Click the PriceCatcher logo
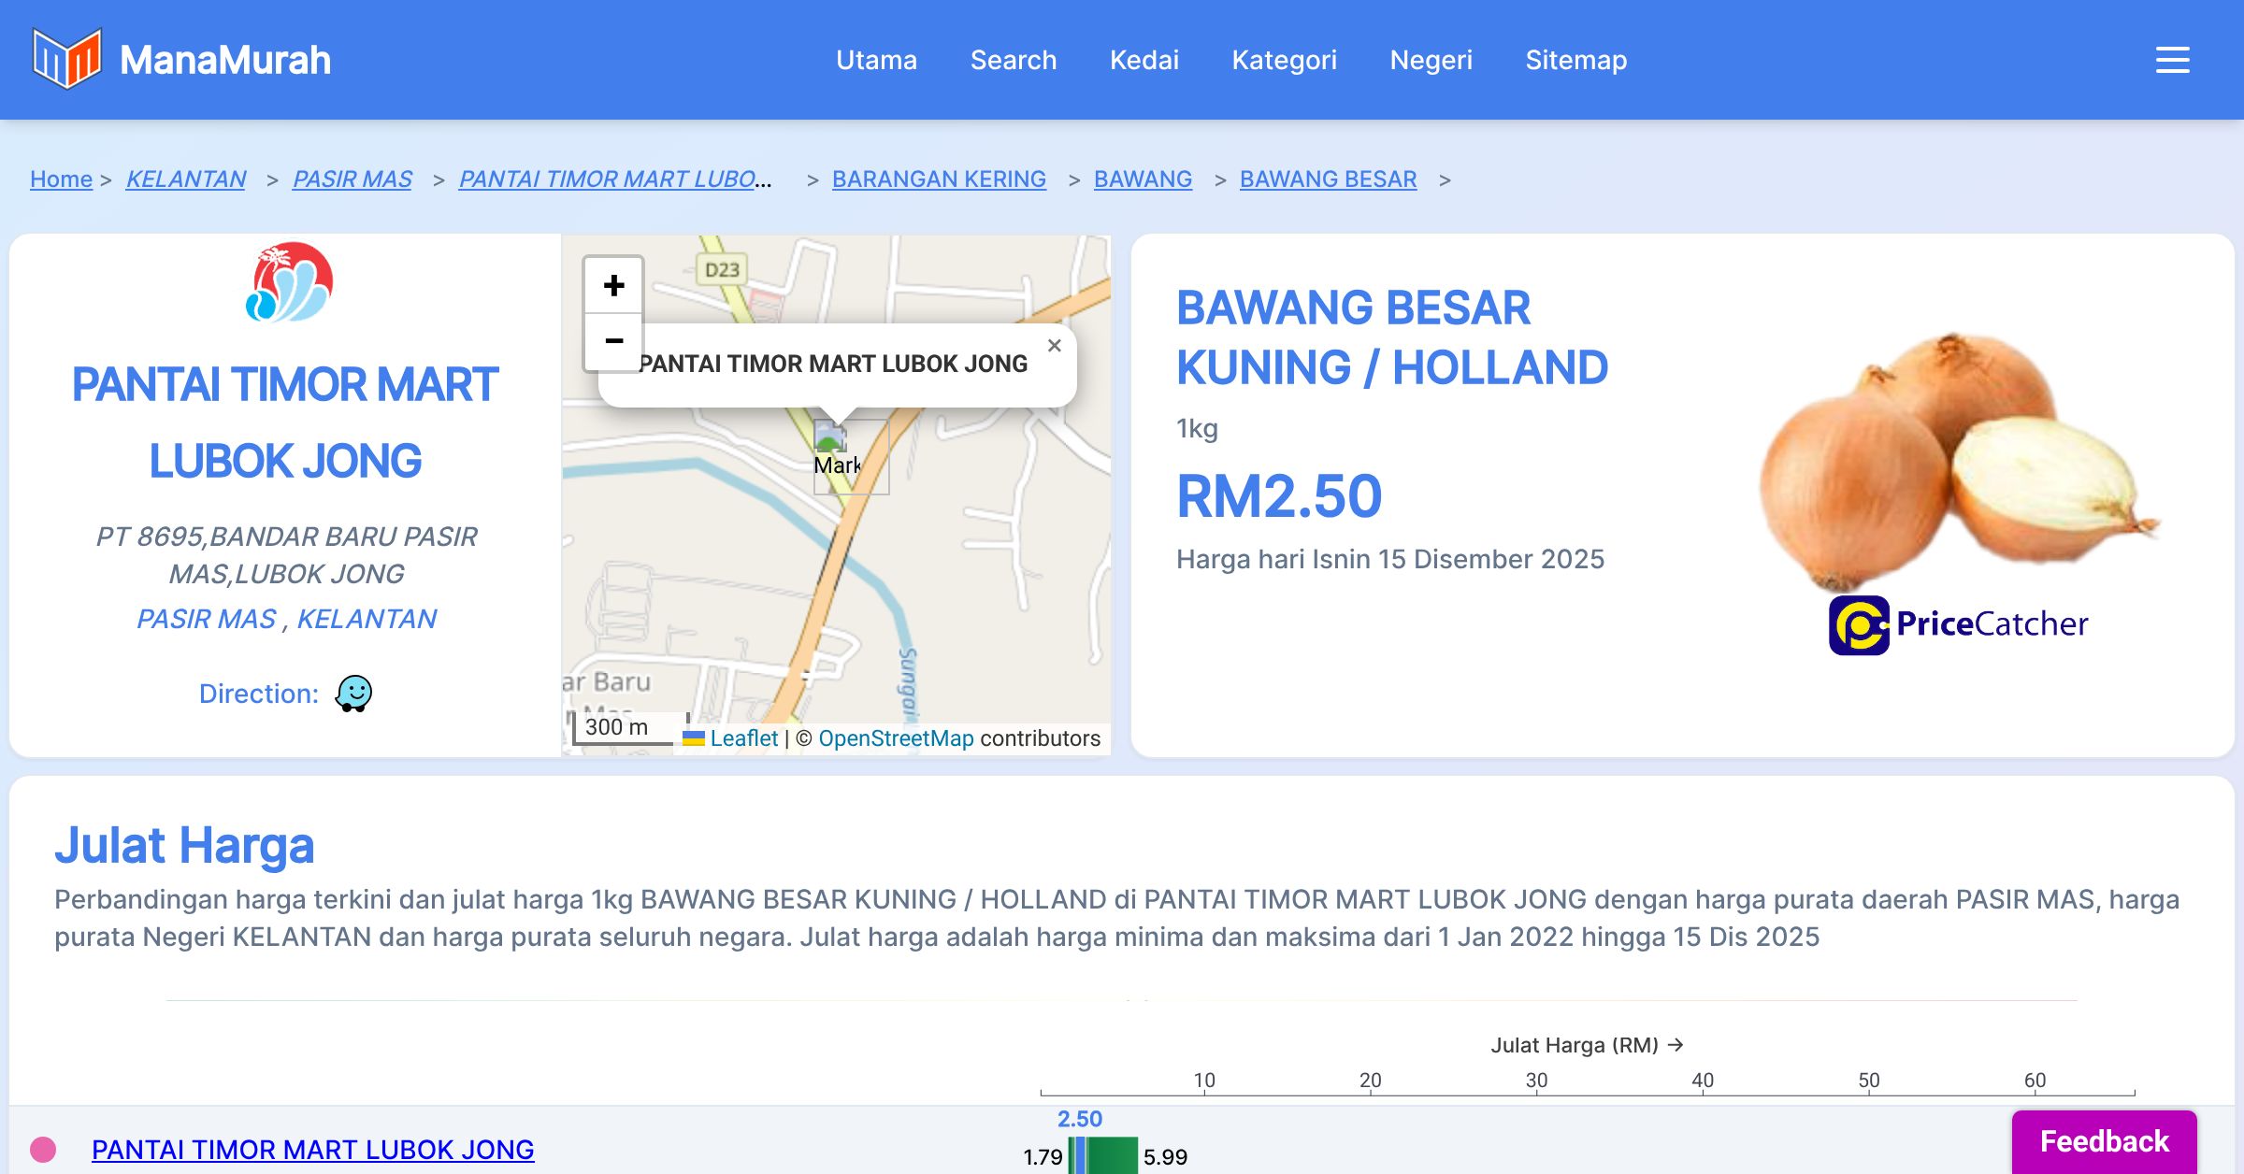This screenshot has width=2244, height=1174. pos(1958,624)
